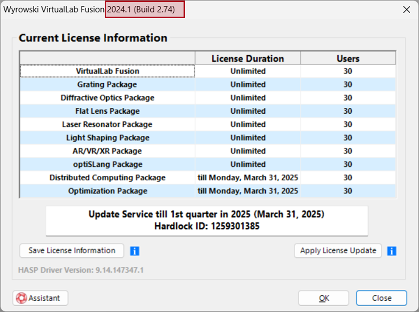Click user count 30 for Laser Resonator Package
Image resolution: width=419 pixels, height=312 pixels.
[x=348, y=124]
